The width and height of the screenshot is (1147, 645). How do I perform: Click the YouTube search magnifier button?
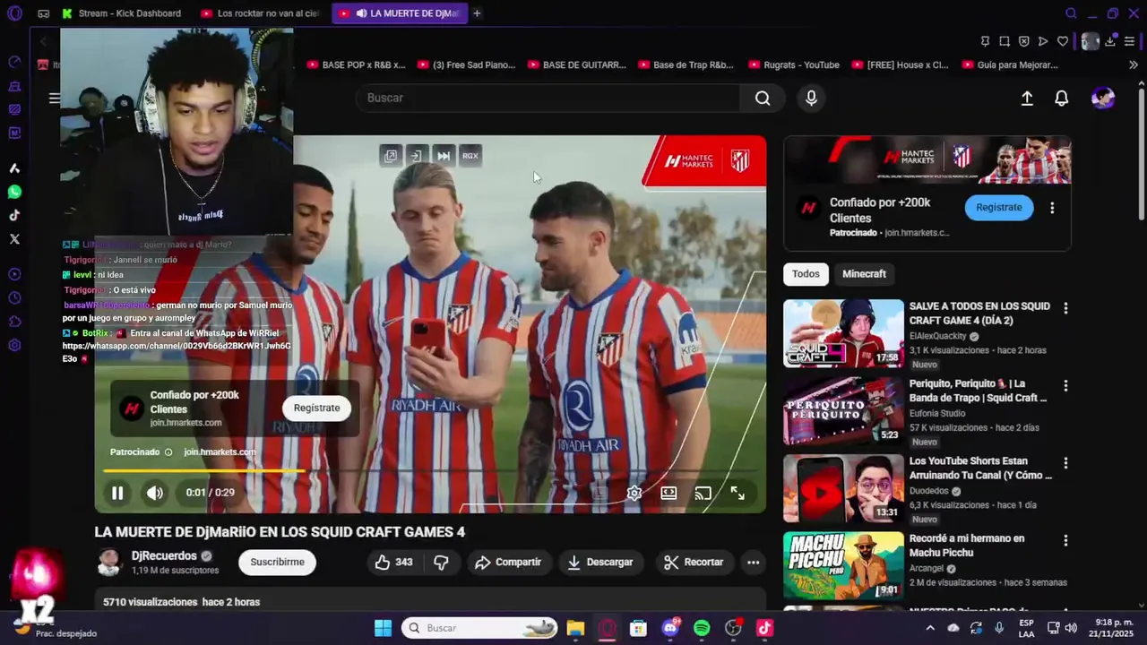click(x=763, y=99)
